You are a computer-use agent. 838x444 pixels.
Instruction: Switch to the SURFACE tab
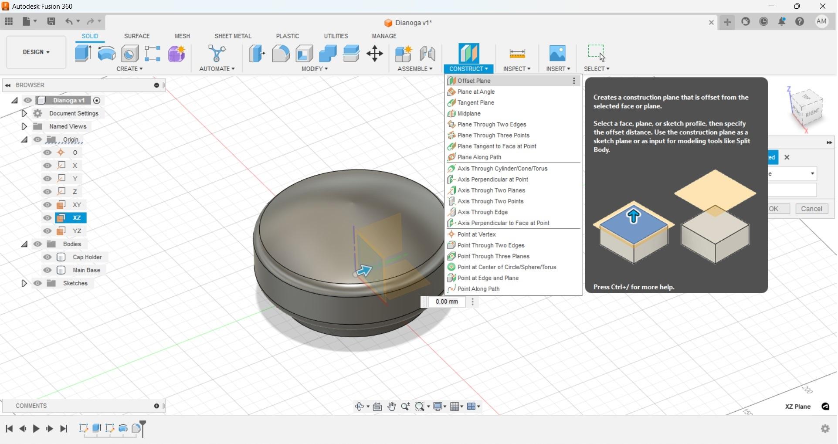(x=137, y=36)
